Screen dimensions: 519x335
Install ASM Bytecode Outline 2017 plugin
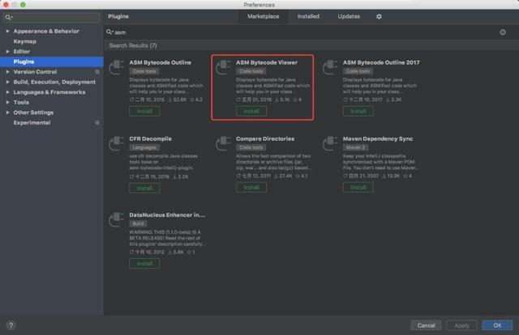pyautogui.click(x=358, y=112)
